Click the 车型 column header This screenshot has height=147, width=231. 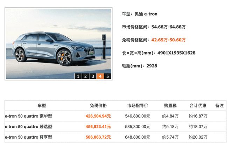(x=42, y=106)
